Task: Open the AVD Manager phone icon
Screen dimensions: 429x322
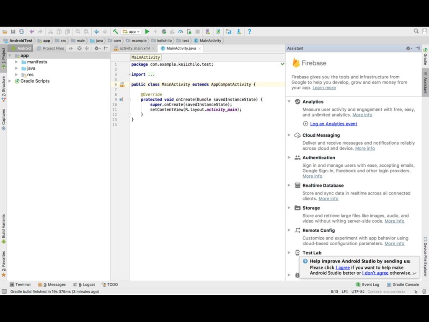Action: coord(208,32)
